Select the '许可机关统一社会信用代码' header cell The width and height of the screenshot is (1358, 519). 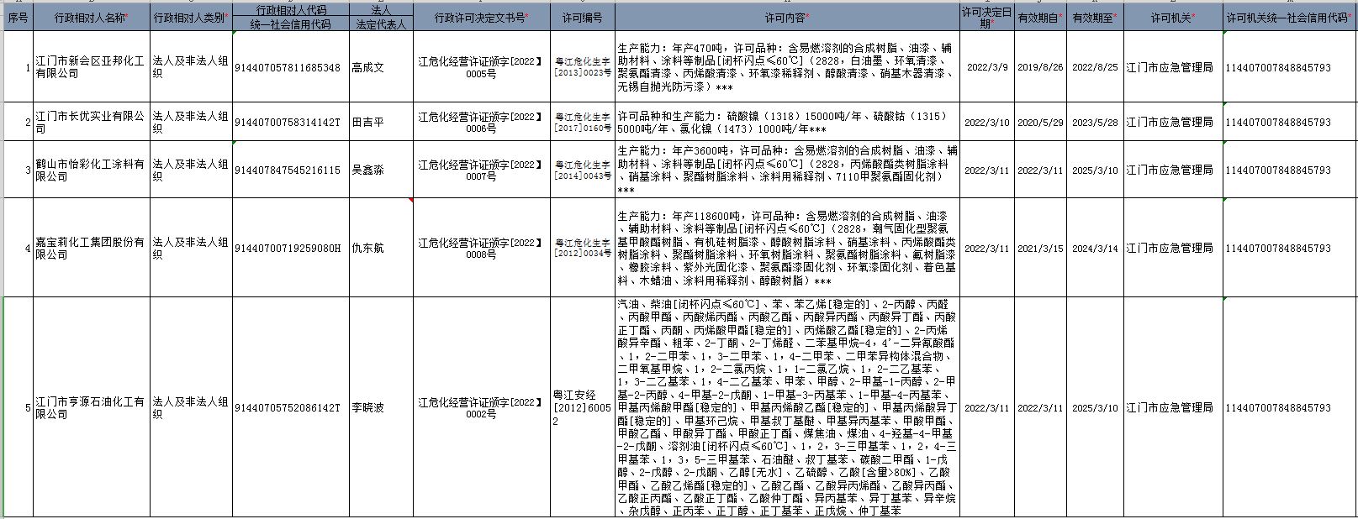(1289, 17)
